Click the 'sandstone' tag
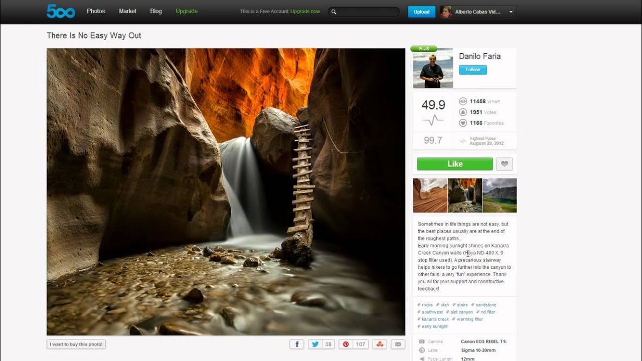Screen dimensions: 642x361 pos(486,305)
